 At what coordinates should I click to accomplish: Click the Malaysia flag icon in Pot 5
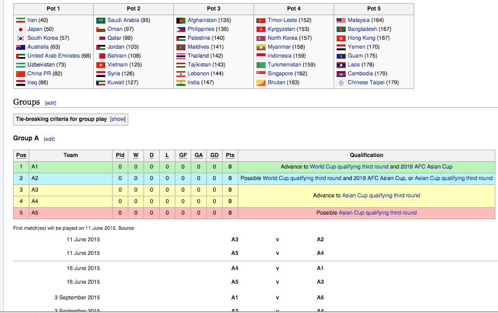coord(341,20)
